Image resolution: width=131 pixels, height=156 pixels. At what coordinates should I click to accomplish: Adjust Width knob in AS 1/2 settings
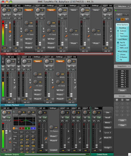pos(26,23)
